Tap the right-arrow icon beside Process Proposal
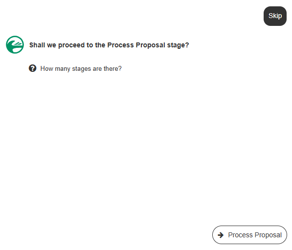This screenshot has height=250, width=292. tap(221, 235)
